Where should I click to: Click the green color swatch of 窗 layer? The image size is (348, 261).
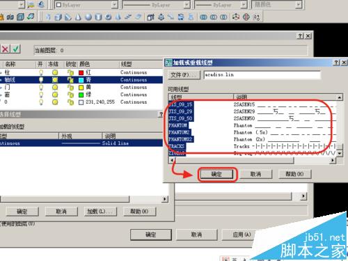81,95
